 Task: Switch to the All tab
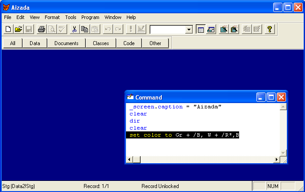pyautogui.click(x=13, y=43)
